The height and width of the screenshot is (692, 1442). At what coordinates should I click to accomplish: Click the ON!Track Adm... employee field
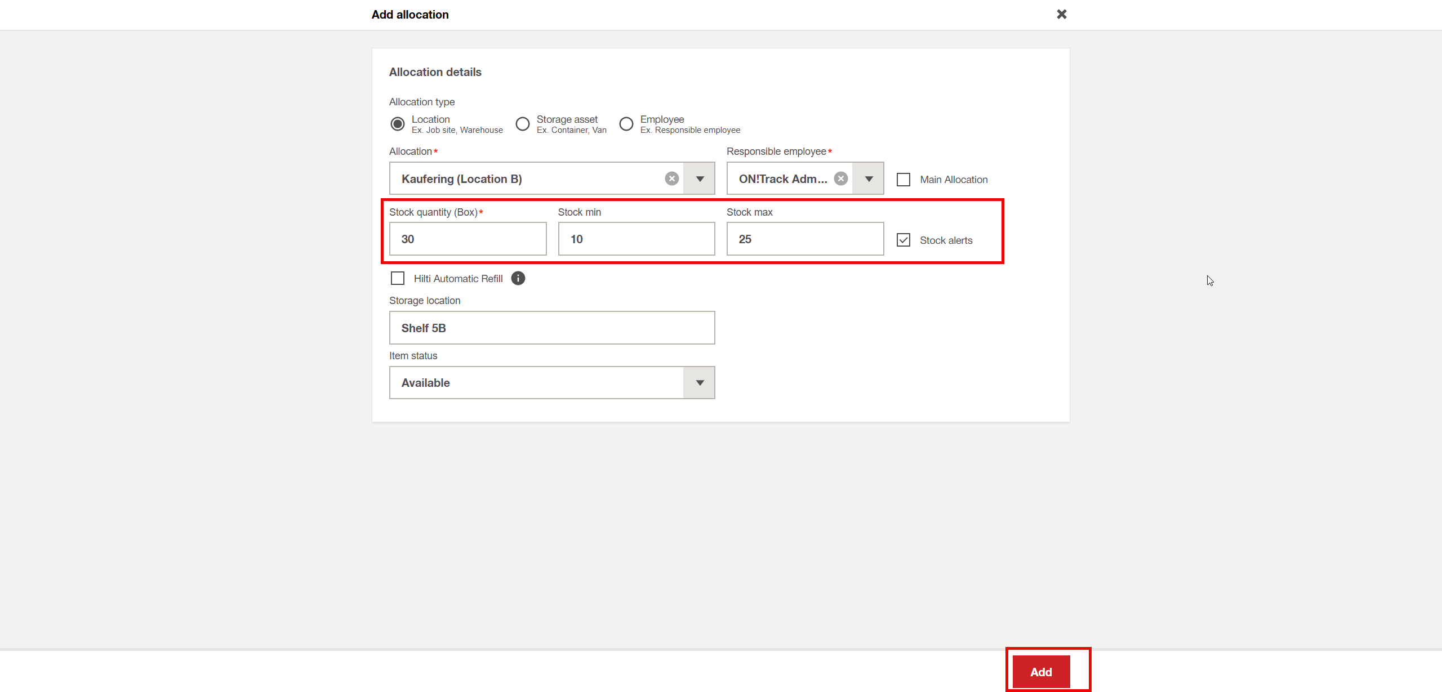pos(783,178)
